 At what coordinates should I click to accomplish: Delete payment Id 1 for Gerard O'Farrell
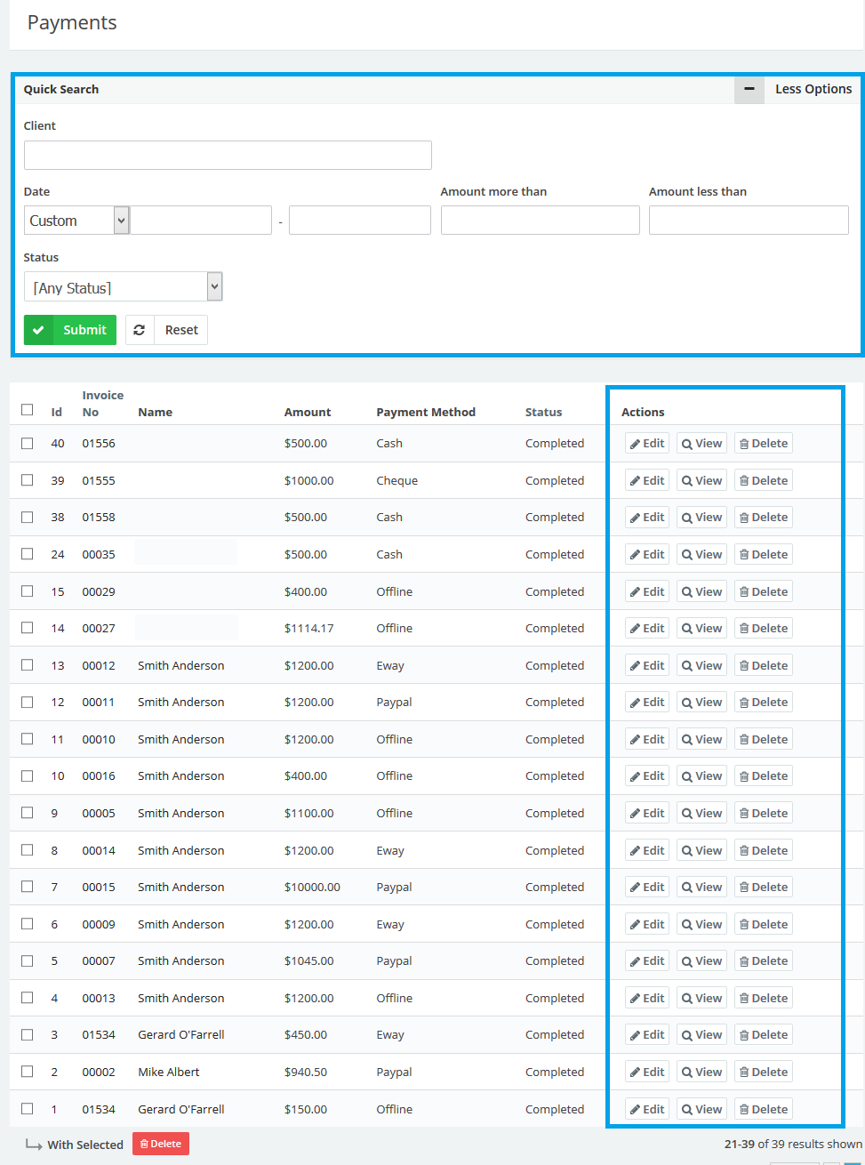pyautogui.click(x=763, y=1110)
